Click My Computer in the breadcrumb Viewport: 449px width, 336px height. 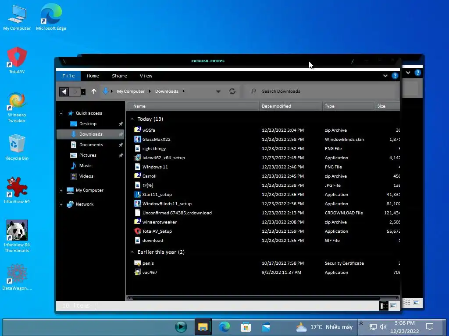click(131, 91)
